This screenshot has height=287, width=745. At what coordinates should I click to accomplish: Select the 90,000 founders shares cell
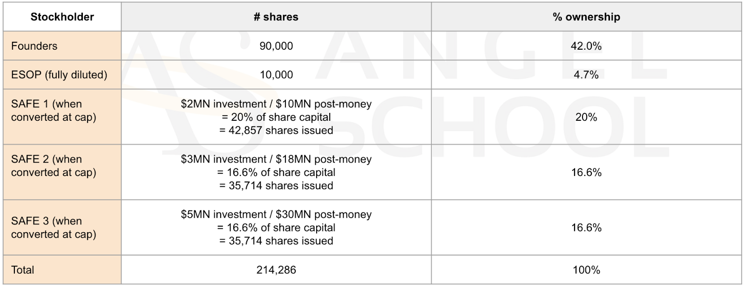click(x=276, y=46)
